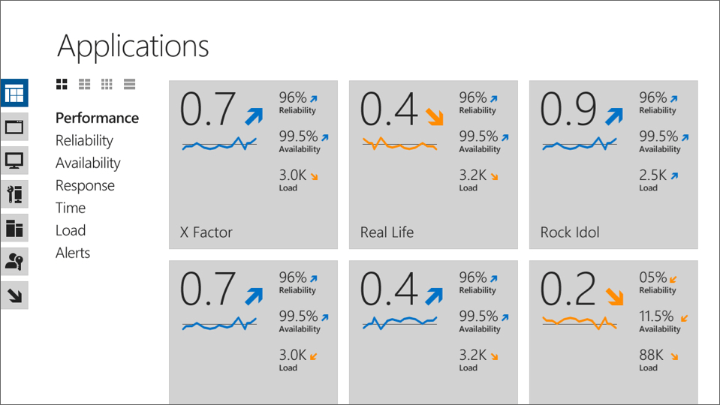Select Reliability in the metric list
Image resolution: width=720 pixels, height=405 pixels.
click(84, 140)
